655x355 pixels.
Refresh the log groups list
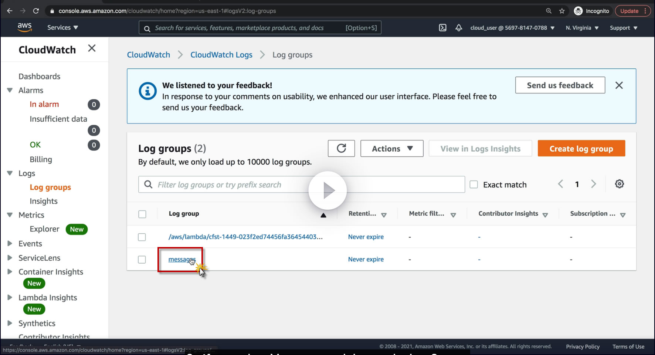tap(341, 148)
